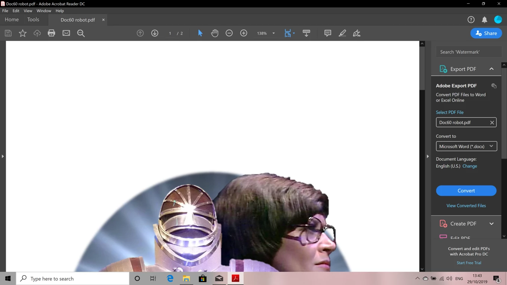Click the copy icon beside Adobe Export PDF
This screenshot has width=507, height=285.
coord(494,86)
